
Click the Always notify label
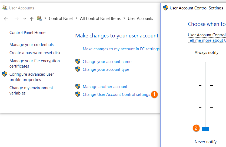tap(206, 52)
